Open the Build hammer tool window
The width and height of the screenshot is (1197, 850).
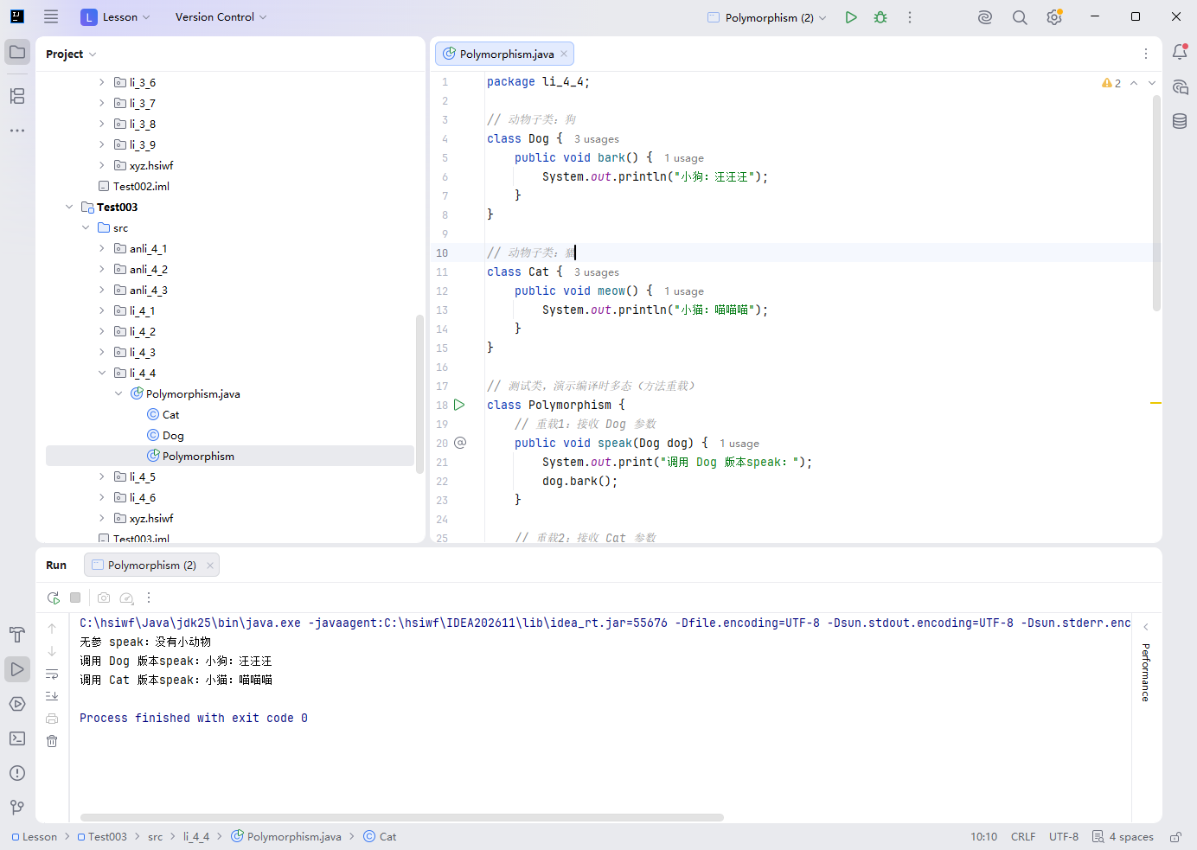[x=17, y=635]
